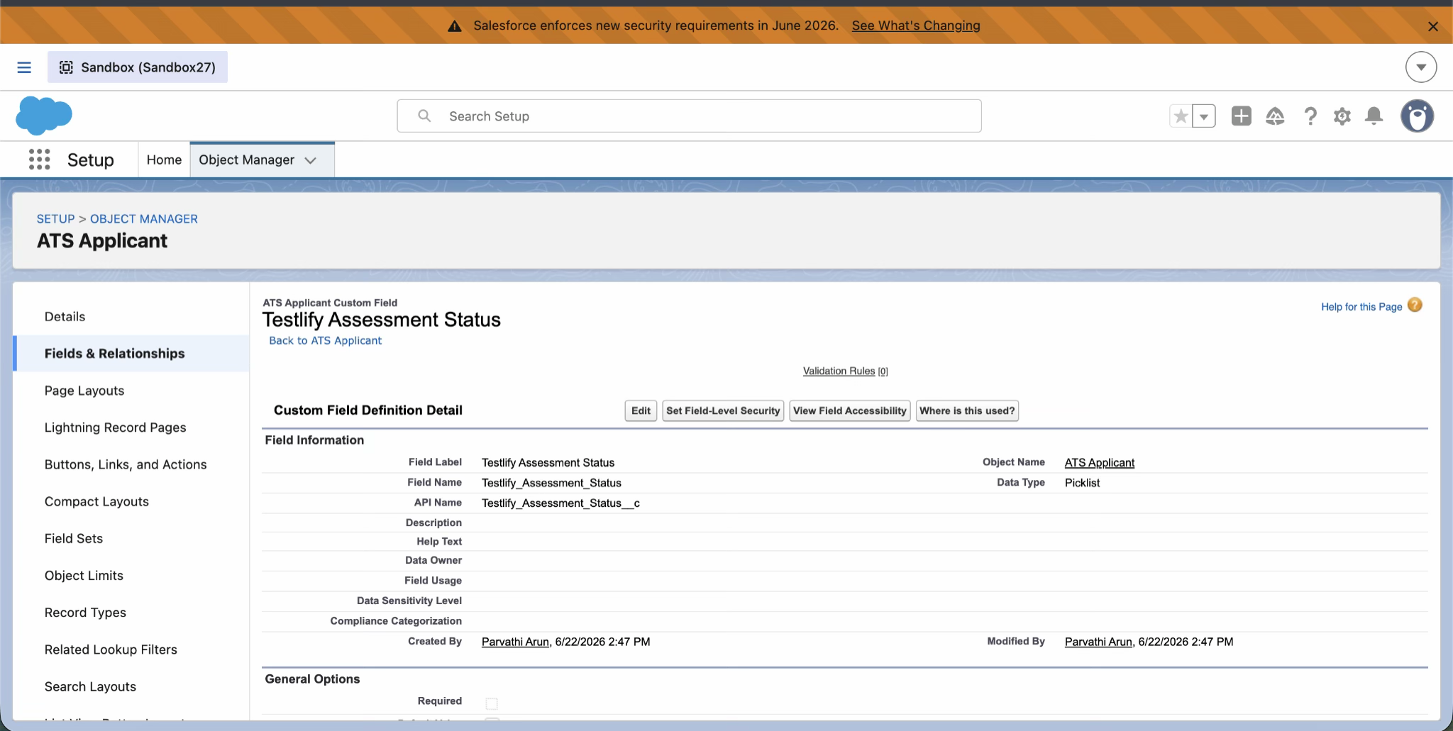
Task: Open the global actions plus icon
Action: point(1242,116)
